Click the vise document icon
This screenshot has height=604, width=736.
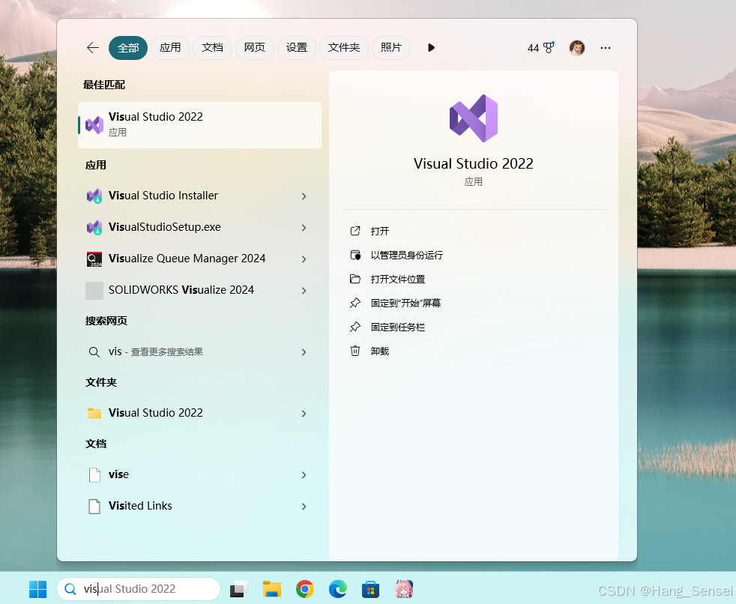pyautogui.click(x=94, y=475)
